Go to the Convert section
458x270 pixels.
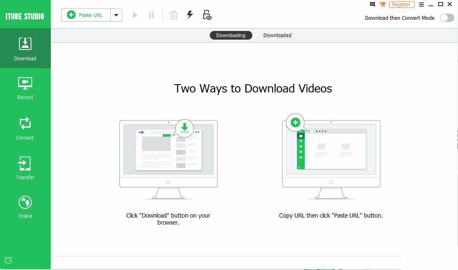pos(25,129)
